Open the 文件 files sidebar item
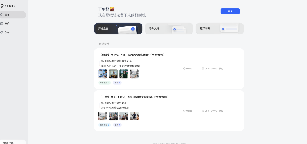307x144 pixels. click(13, 24)
